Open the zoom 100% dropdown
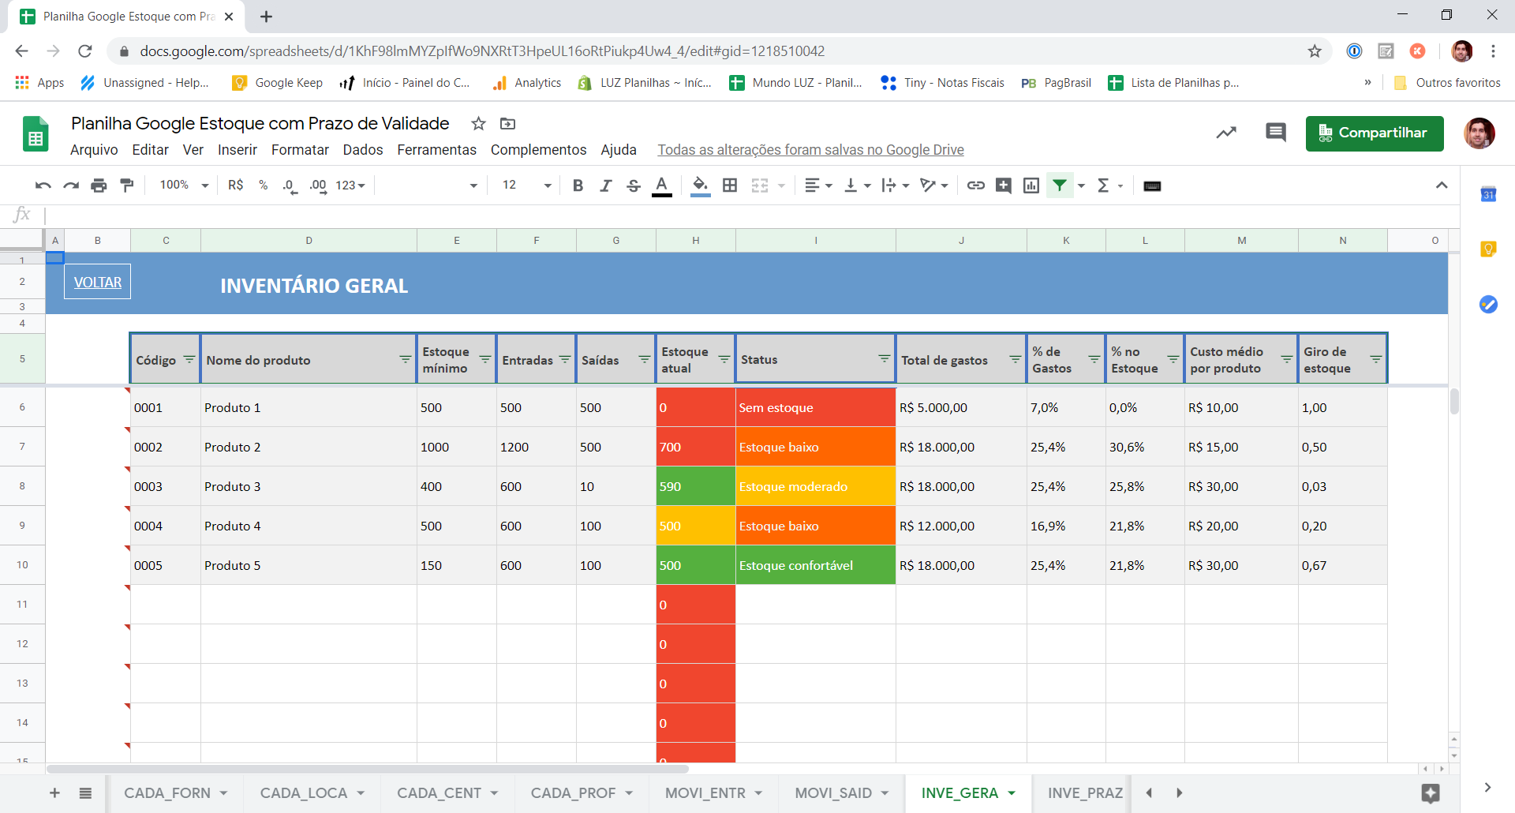1515x813 pixels. pyautogui.click(x=184, y=185)
